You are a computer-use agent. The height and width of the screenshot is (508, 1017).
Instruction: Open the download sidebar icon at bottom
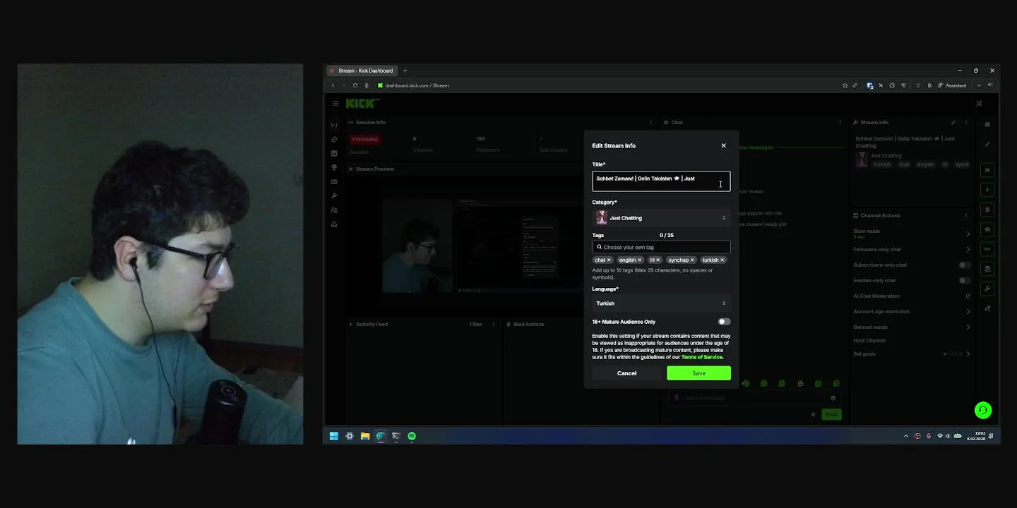click(x=334, y=224)
